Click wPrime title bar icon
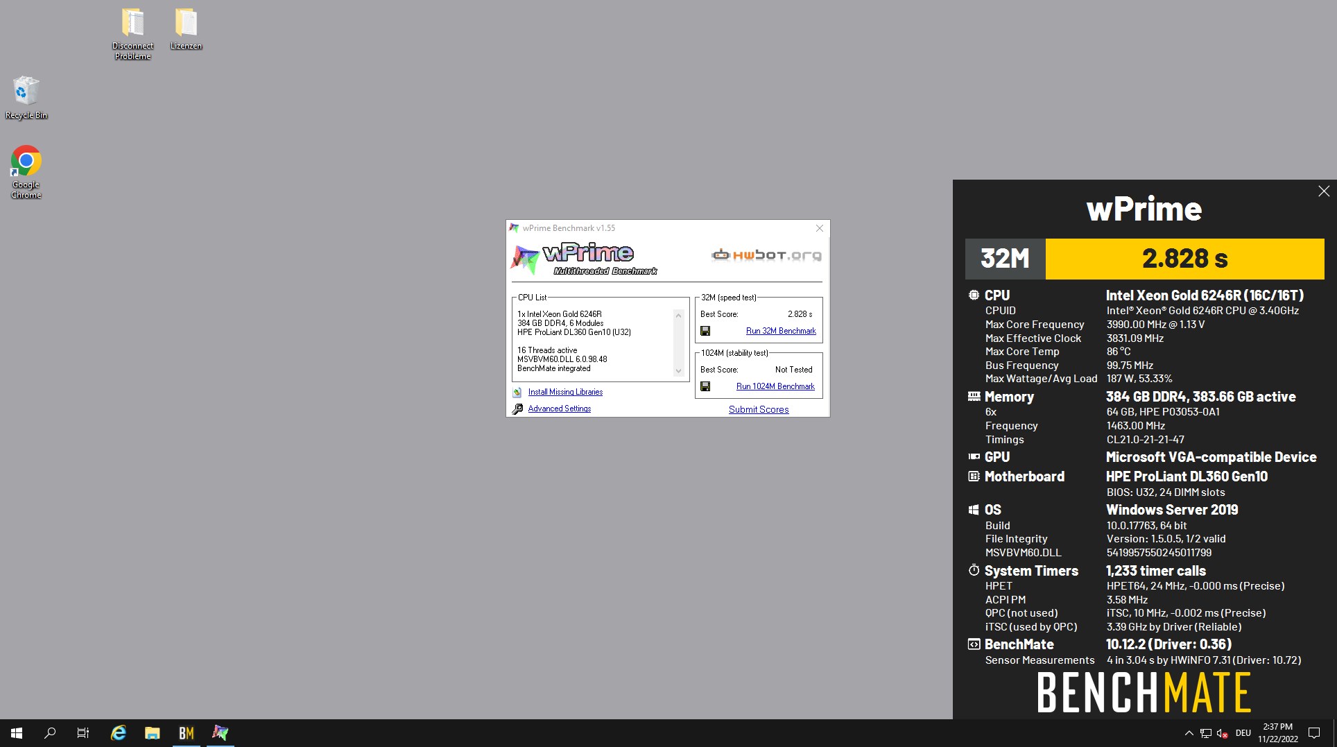 514,228
